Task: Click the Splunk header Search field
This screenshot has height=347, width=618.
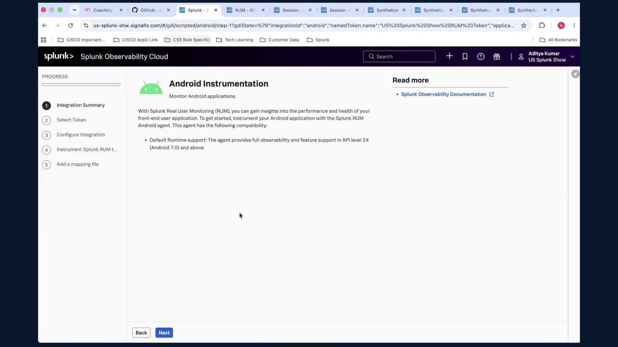Action: tap(399, 57)
